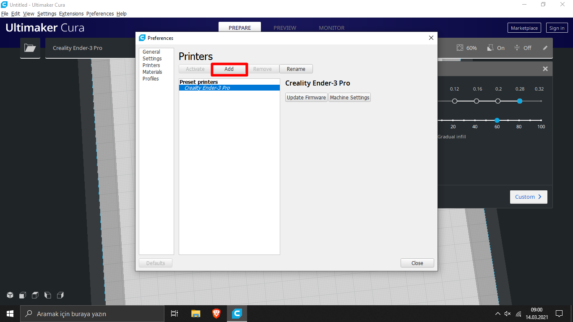Viewport: 573px width, 322px height.
Task: Switch to the PREPARE stage tab
Action: click(240, 28)
